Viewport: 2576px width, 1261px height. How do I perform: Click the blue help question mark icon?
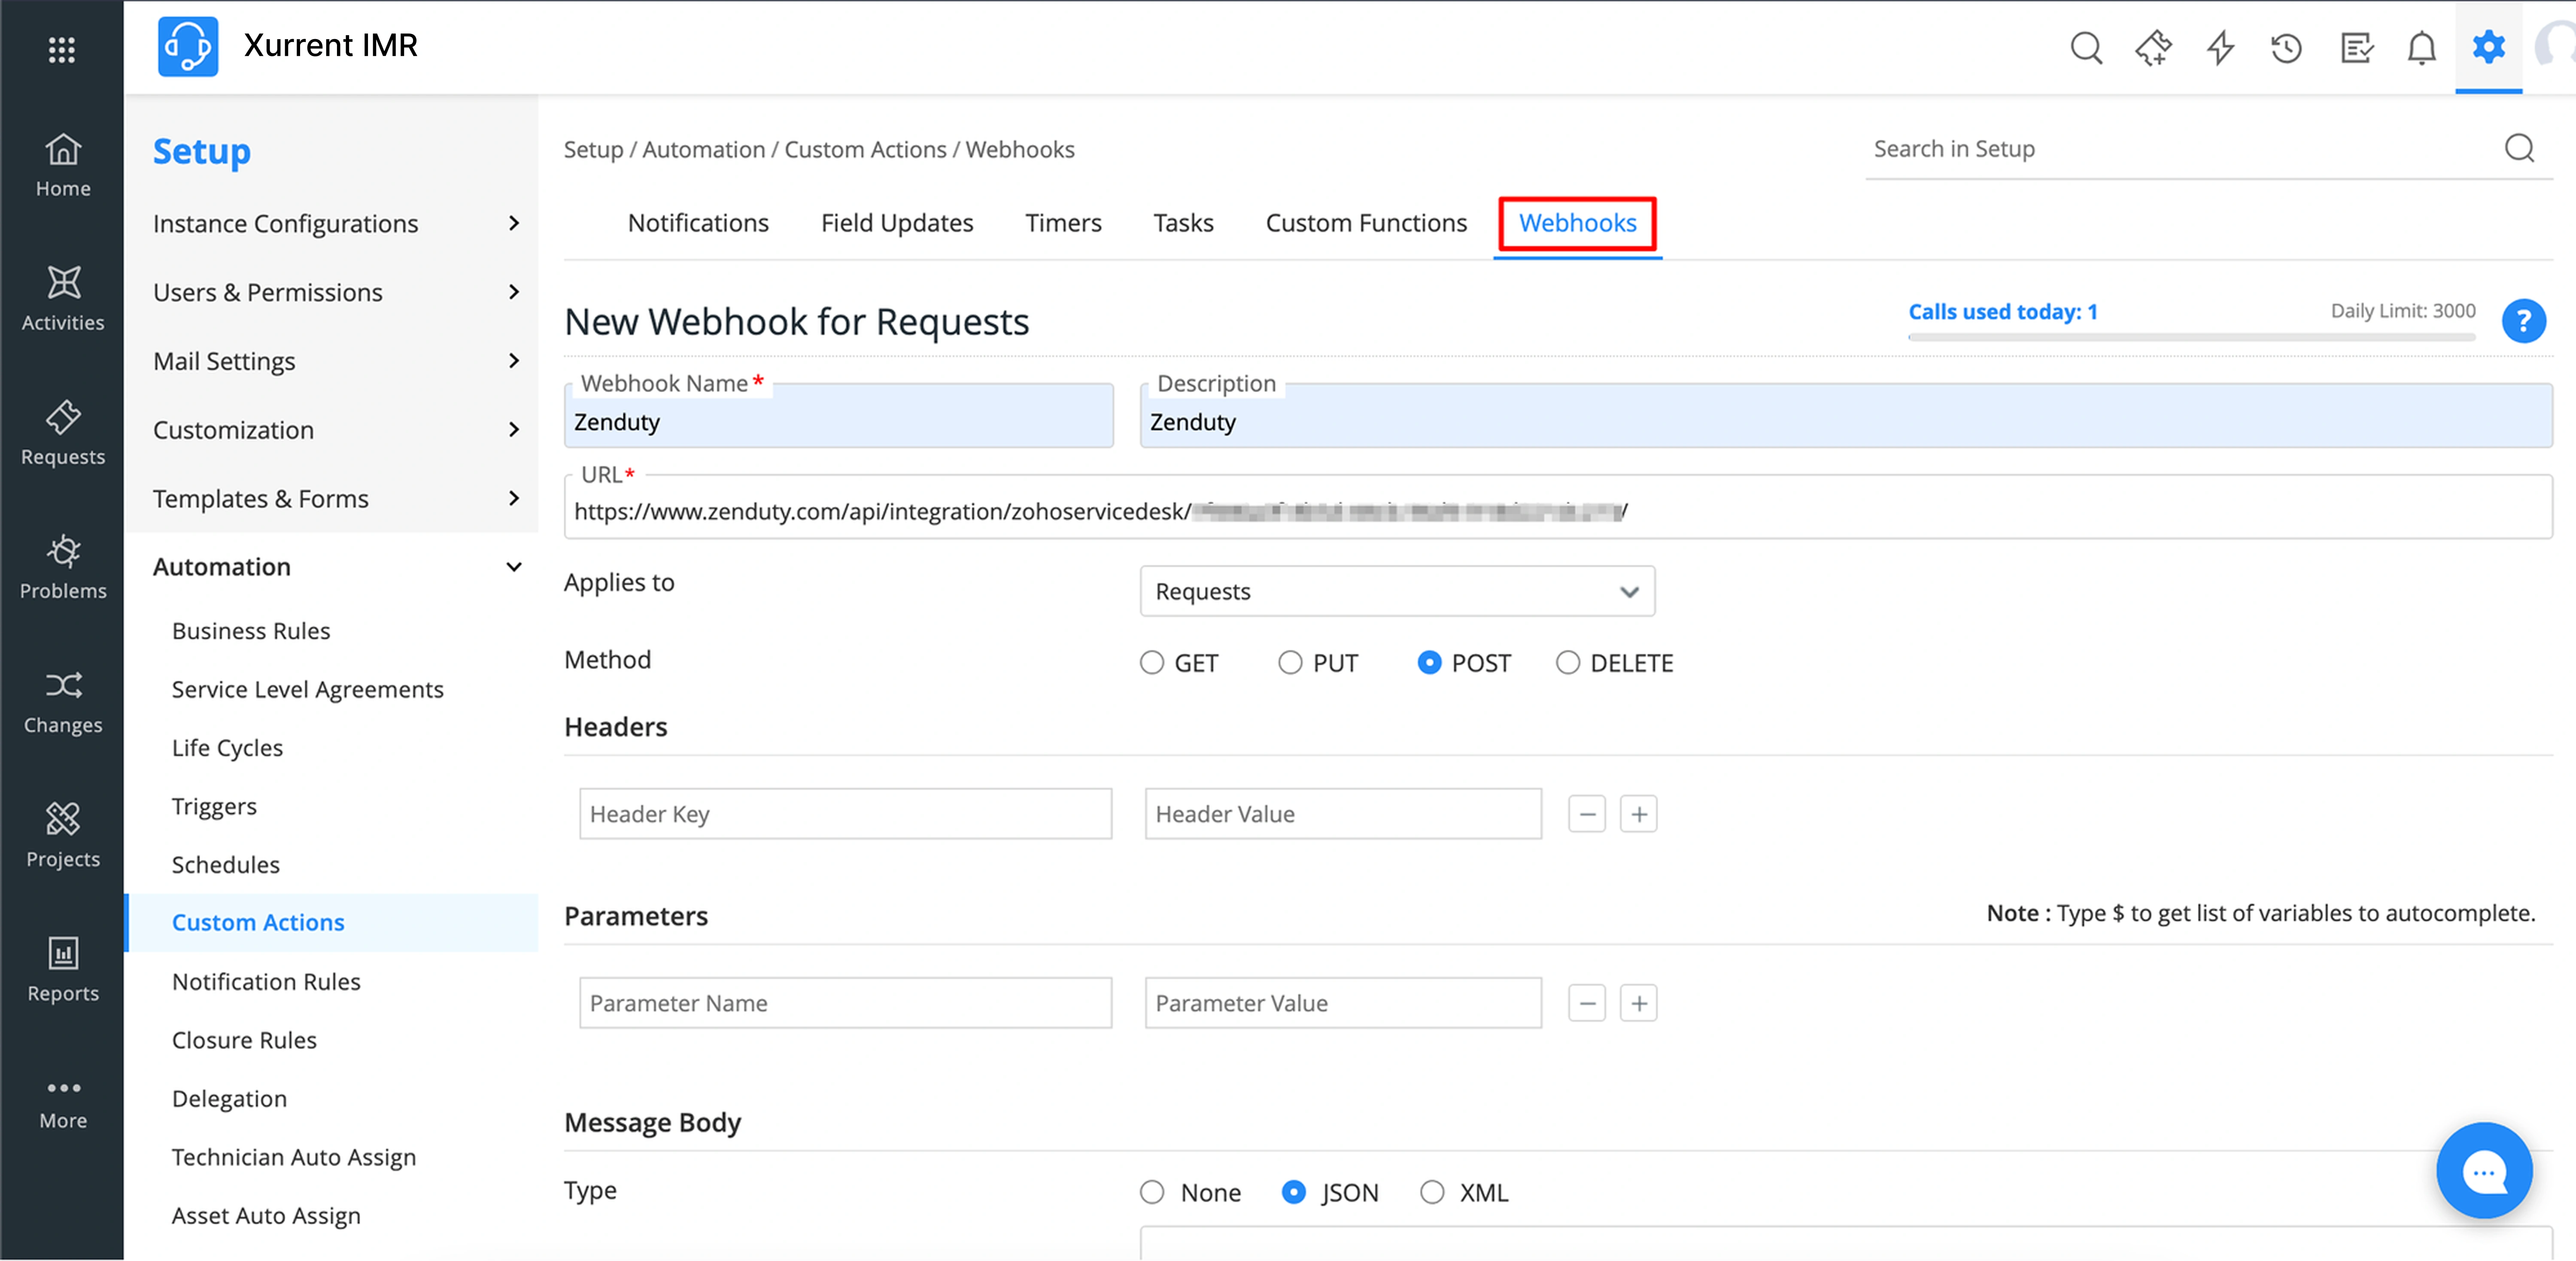[x=2523, y=321]
